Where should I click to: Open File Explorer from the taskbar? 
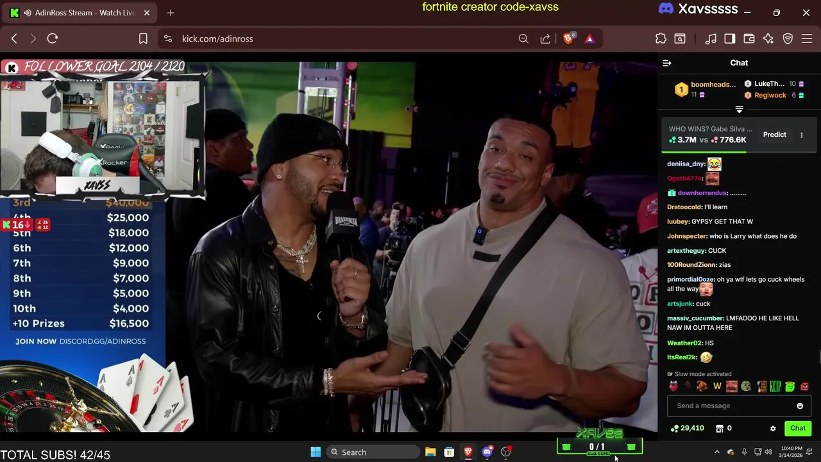430,452
